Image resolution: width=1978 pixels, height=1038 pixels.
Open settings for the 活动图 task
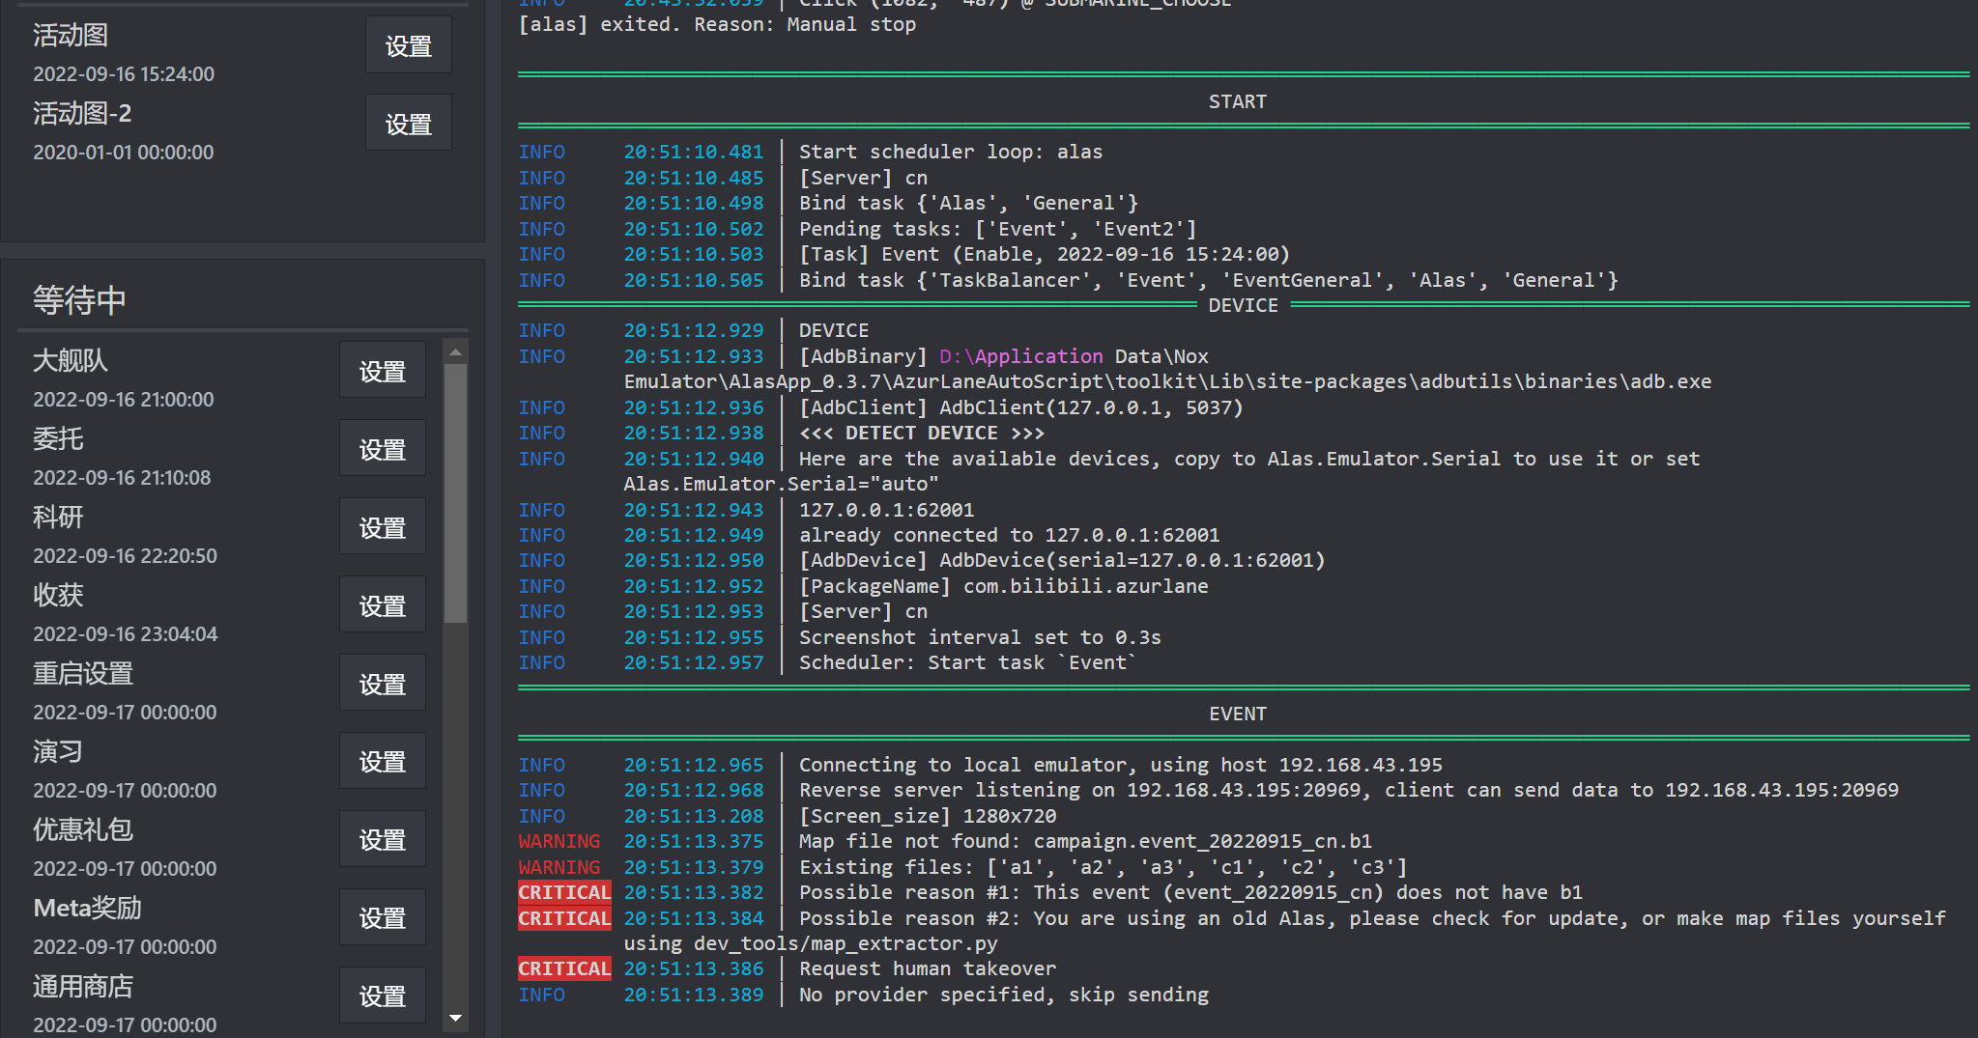pyautogui.click(x=408, y=44)
